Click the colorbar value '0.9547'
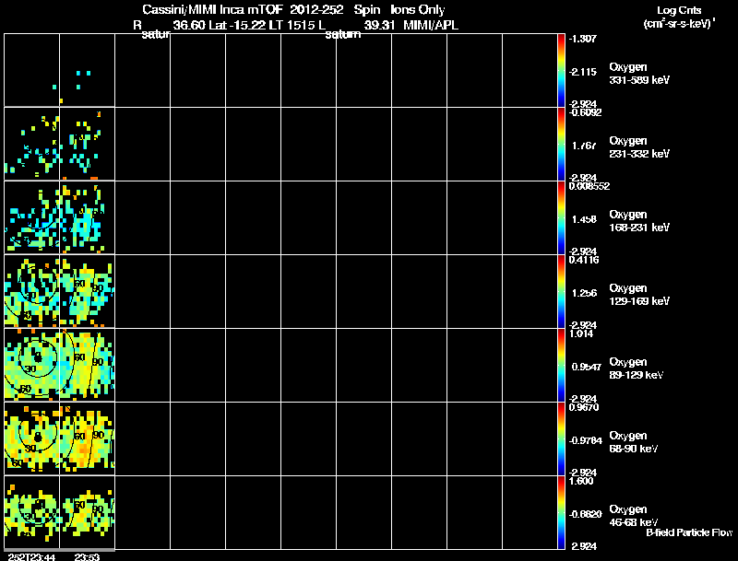 click(x=586, y=367)
